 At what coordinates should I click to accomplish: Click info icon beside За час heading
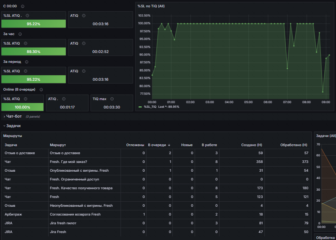pos(20,34)
